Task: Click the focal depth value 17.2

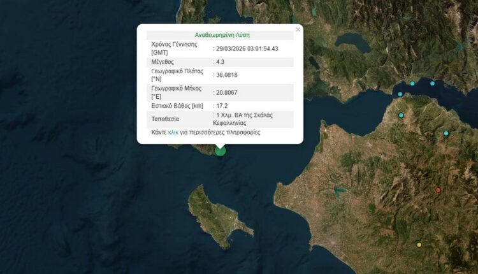Action: pyautogui.click(x=221, y=106)
